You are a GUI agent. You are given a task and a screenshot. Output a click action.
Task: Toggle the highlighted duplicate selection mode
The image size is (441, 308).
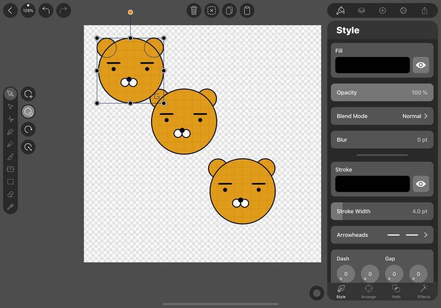pos(28,112)
